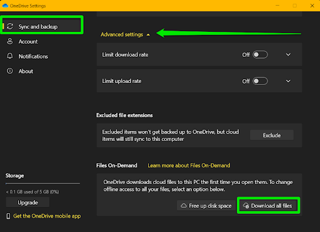Click the Limit upload rate label
The width and height of the screenshot is (320, 232).
tap(122, 81)
